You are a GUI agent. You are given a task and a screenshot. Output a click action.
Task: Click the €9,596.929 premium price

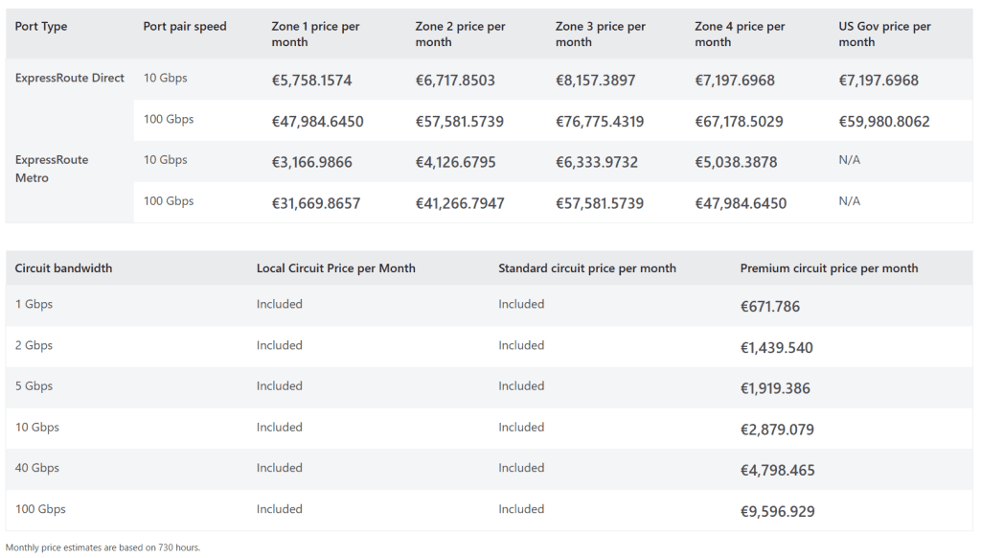pos(777,512)
